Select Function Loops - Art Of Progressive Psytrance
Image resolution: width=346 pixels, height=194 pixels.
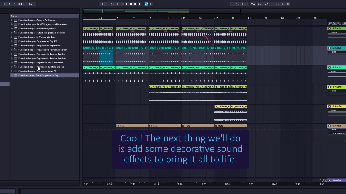[42, 24]
